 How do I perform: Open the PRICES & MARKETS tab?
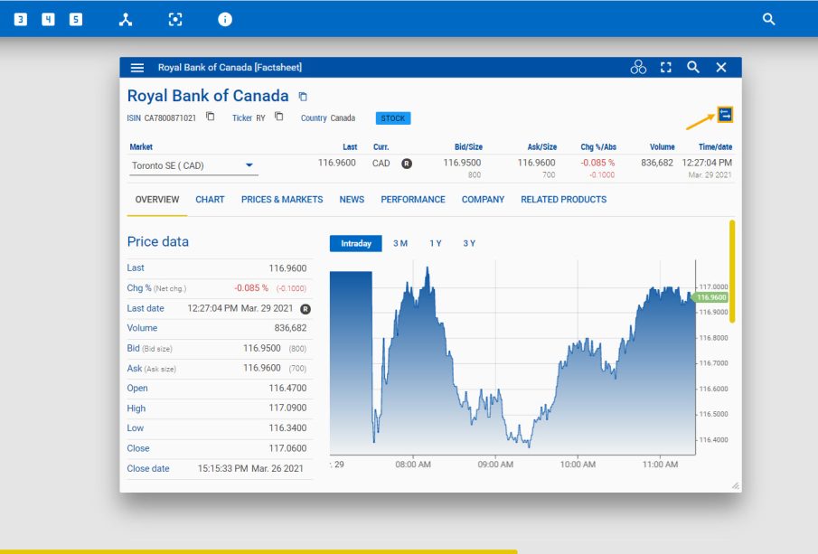282,199
